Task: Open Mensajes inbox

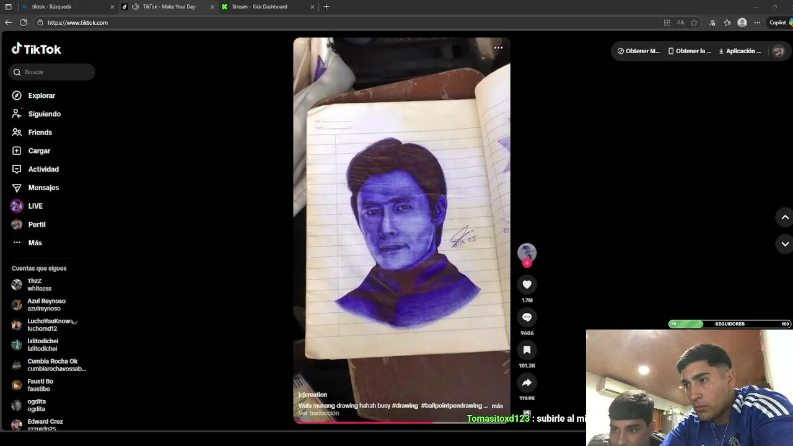Action: pyautogui.click(x=35, y=188)
